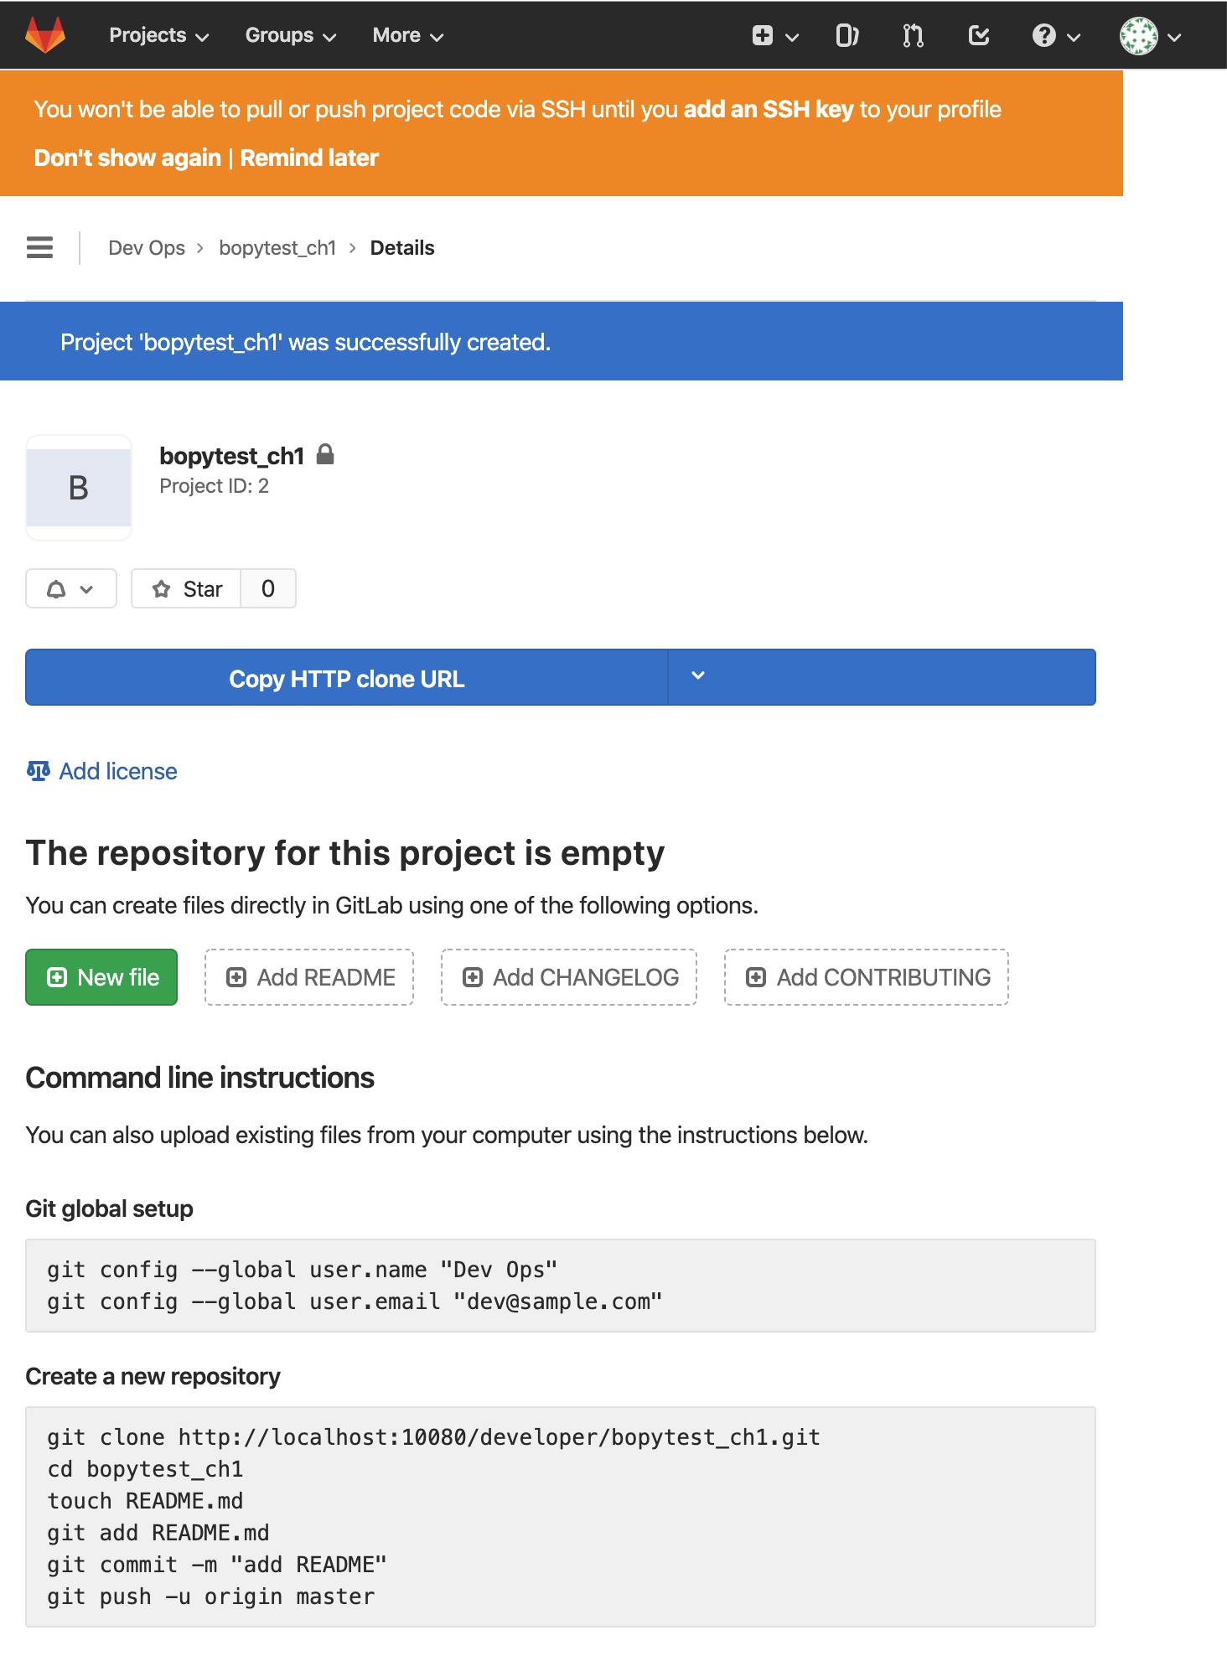The height and width of the screenshot is (1656, 1227).
Task: Open merge requests icon in top bar
Action: (913, 35)
